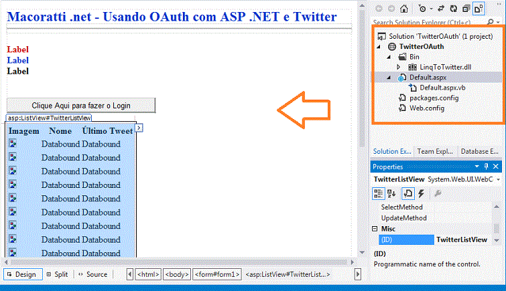This screenshot has height=291, width=506.
Task: Sort properties alphabetically
Action: tap(392, 194)
